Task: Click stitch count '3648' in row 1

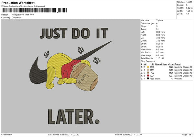Action: (x=152, y=67)
